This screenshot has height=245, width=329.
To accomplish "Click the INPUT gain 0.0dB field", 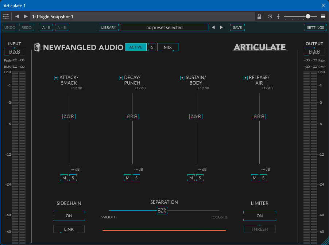I will [15, 52].
